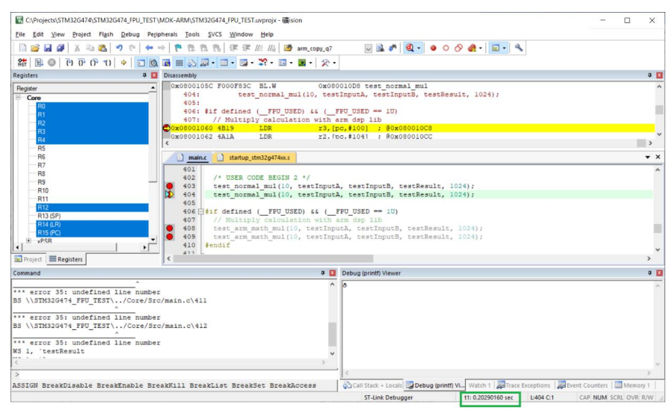672x413 pixels.
Task: Click the Undo icon
Action: pyautogui.click(x=119, y=48)
